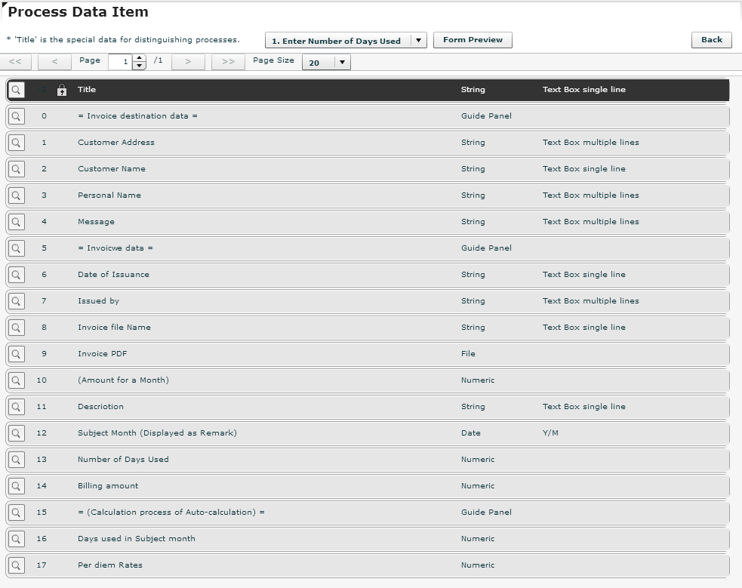Open magnifier for Per diem Rates row

[16, 565]
